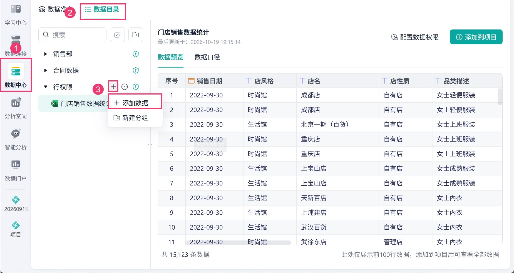Choose 新建分组 from the menu
Screen dimensions: 514x273
[135, 118]
